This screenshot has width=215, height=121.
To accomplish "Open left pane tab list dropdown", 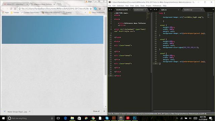I will tap(151, 10).
